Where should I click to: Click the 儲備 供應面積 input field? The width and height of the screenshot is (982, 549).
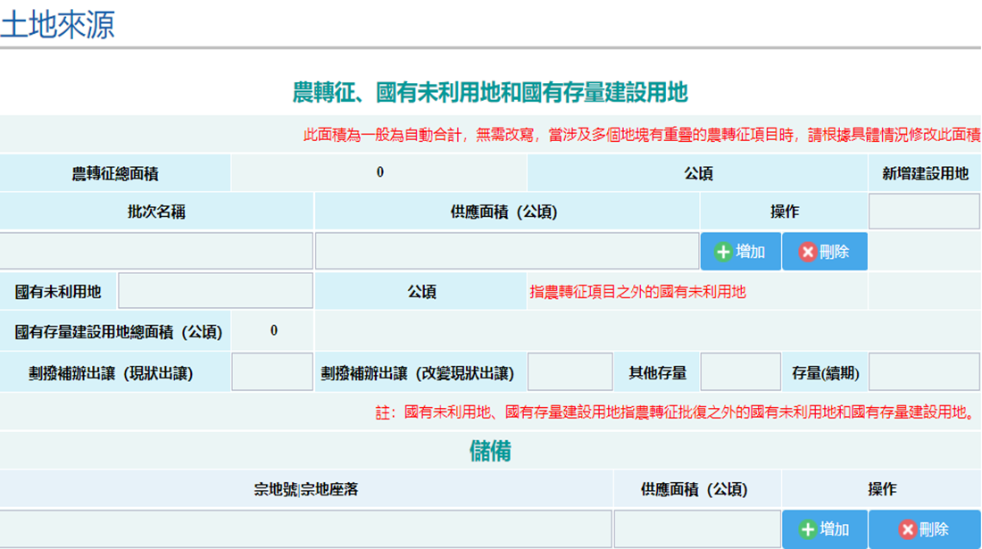click(698, 529)
